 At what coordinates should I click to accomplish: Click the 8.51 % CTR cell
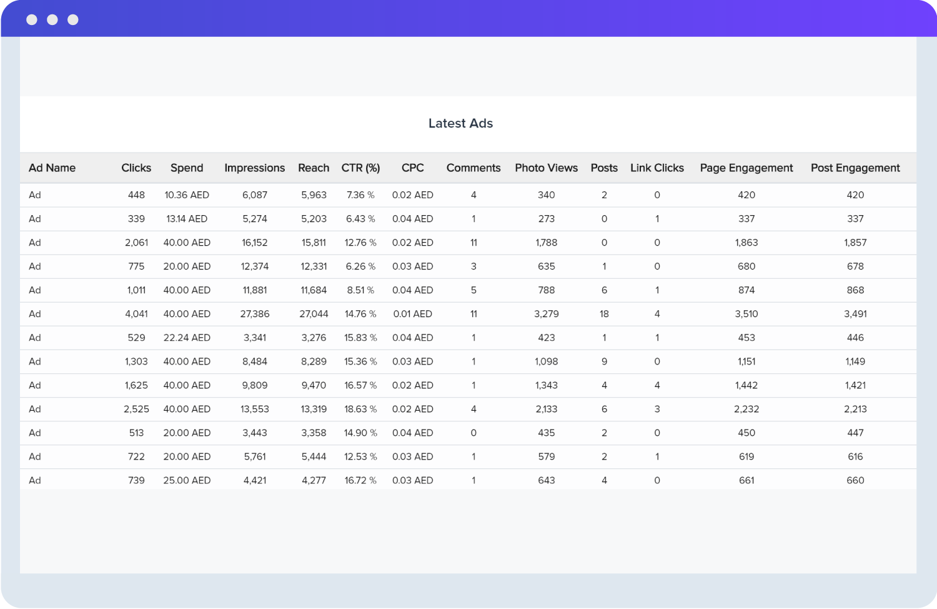click(360, 290)
